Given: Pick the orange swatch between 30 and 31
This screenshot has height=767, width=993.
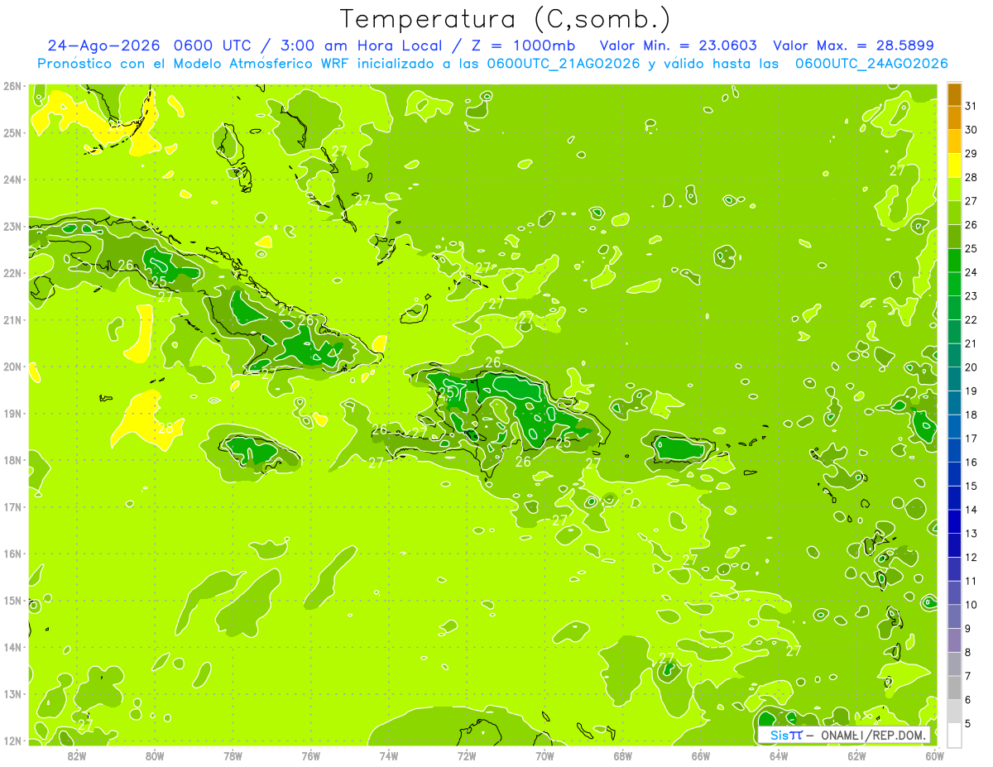Looking at the screenshot, I should [954, 118].
